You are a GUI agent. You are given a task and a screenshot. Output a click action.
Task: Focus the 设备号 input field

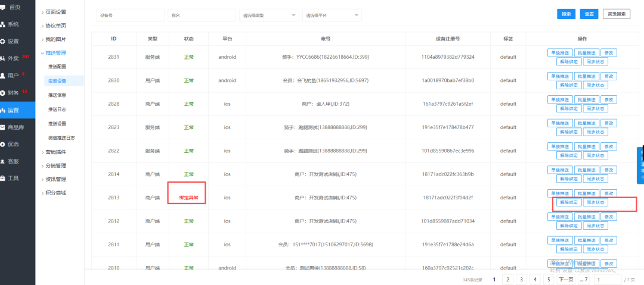click(x=129, y=15)
